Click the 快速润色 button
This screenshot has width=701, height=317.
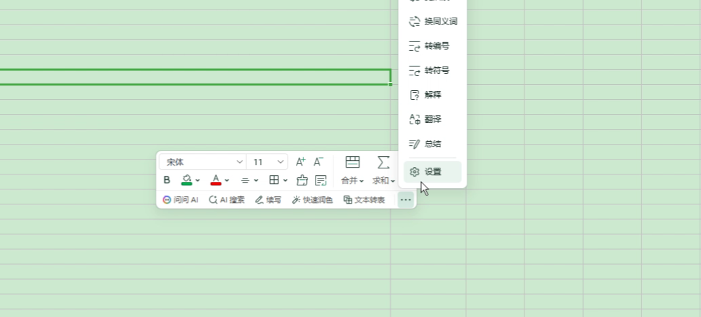point(312,200)
